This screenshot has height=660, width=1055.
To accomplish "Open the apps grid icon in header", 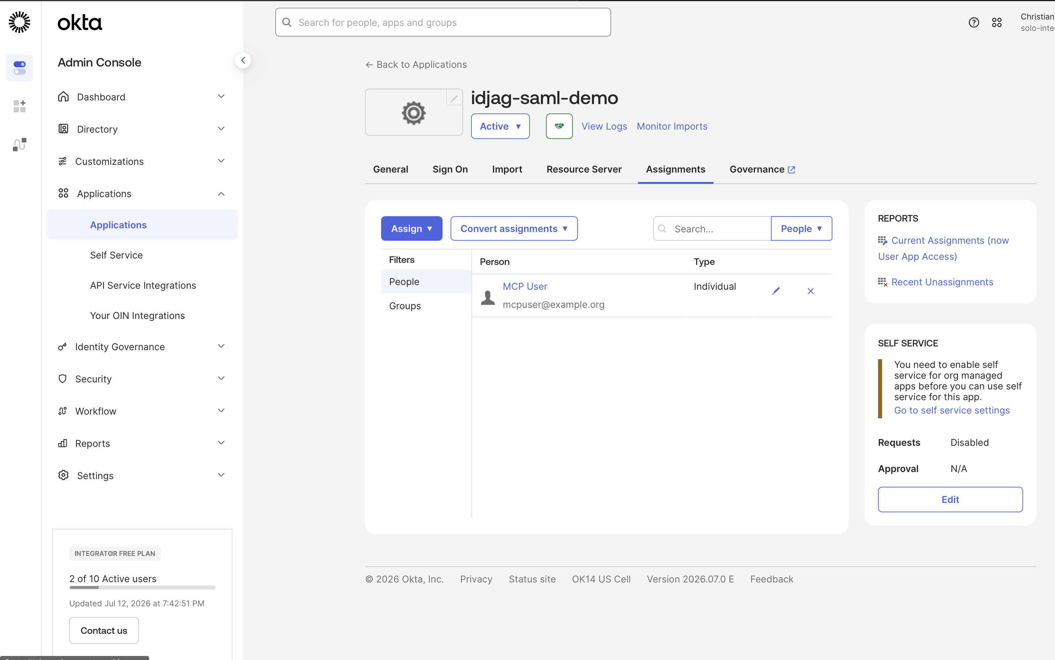I will coord(997,22).
